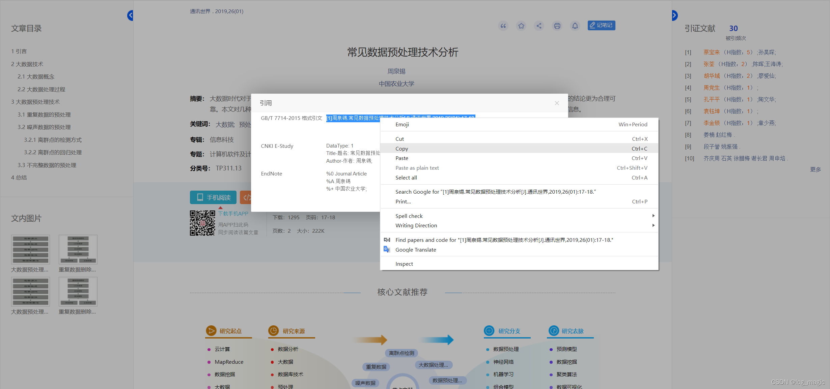The image size is (830, 389).
Task: Jump to section 3.1 重复数据的预处理
Action: (44, 115)
